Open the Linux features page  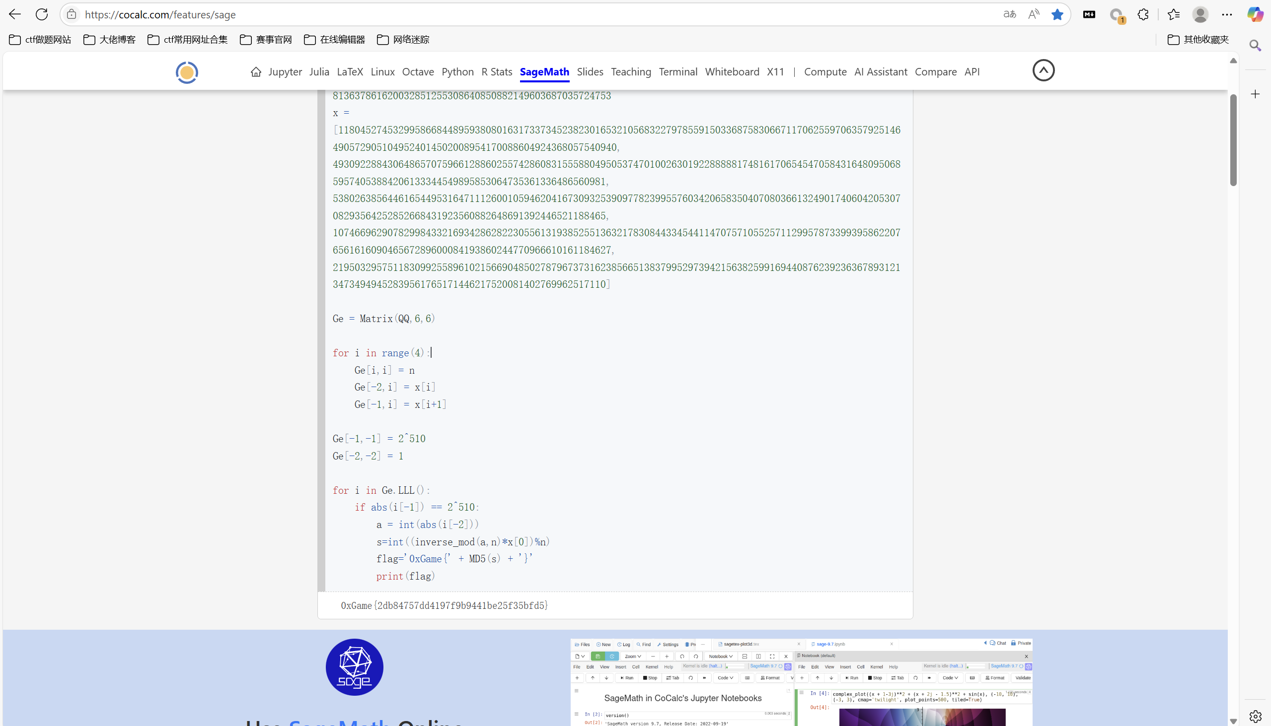pyautogui.click(x=383, y=72)
